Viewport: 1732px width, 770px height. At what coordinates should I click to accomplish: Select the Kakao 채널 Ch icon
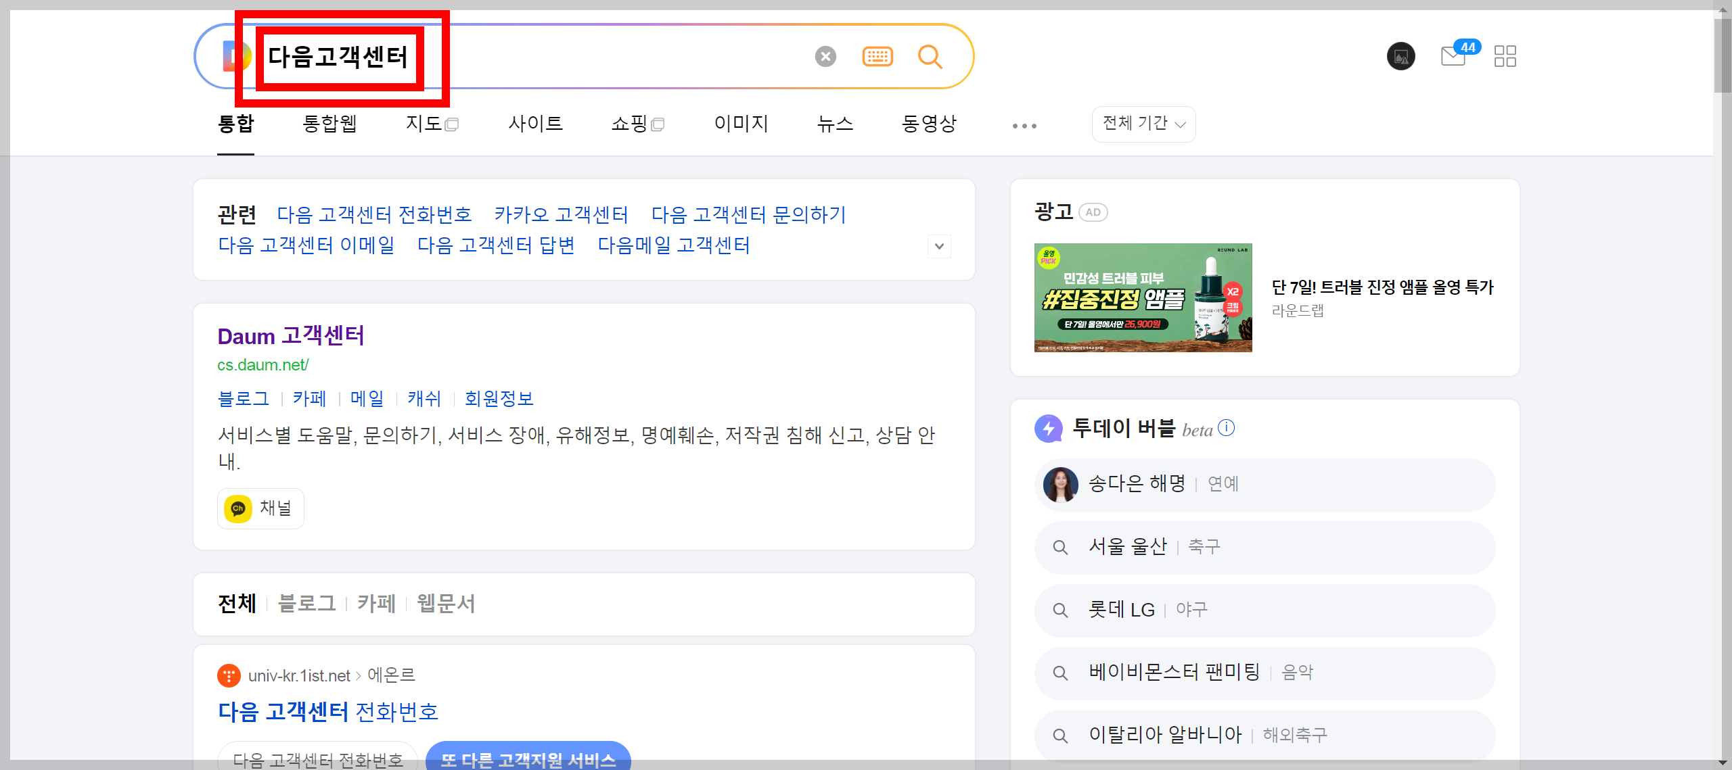click(238, 508)
